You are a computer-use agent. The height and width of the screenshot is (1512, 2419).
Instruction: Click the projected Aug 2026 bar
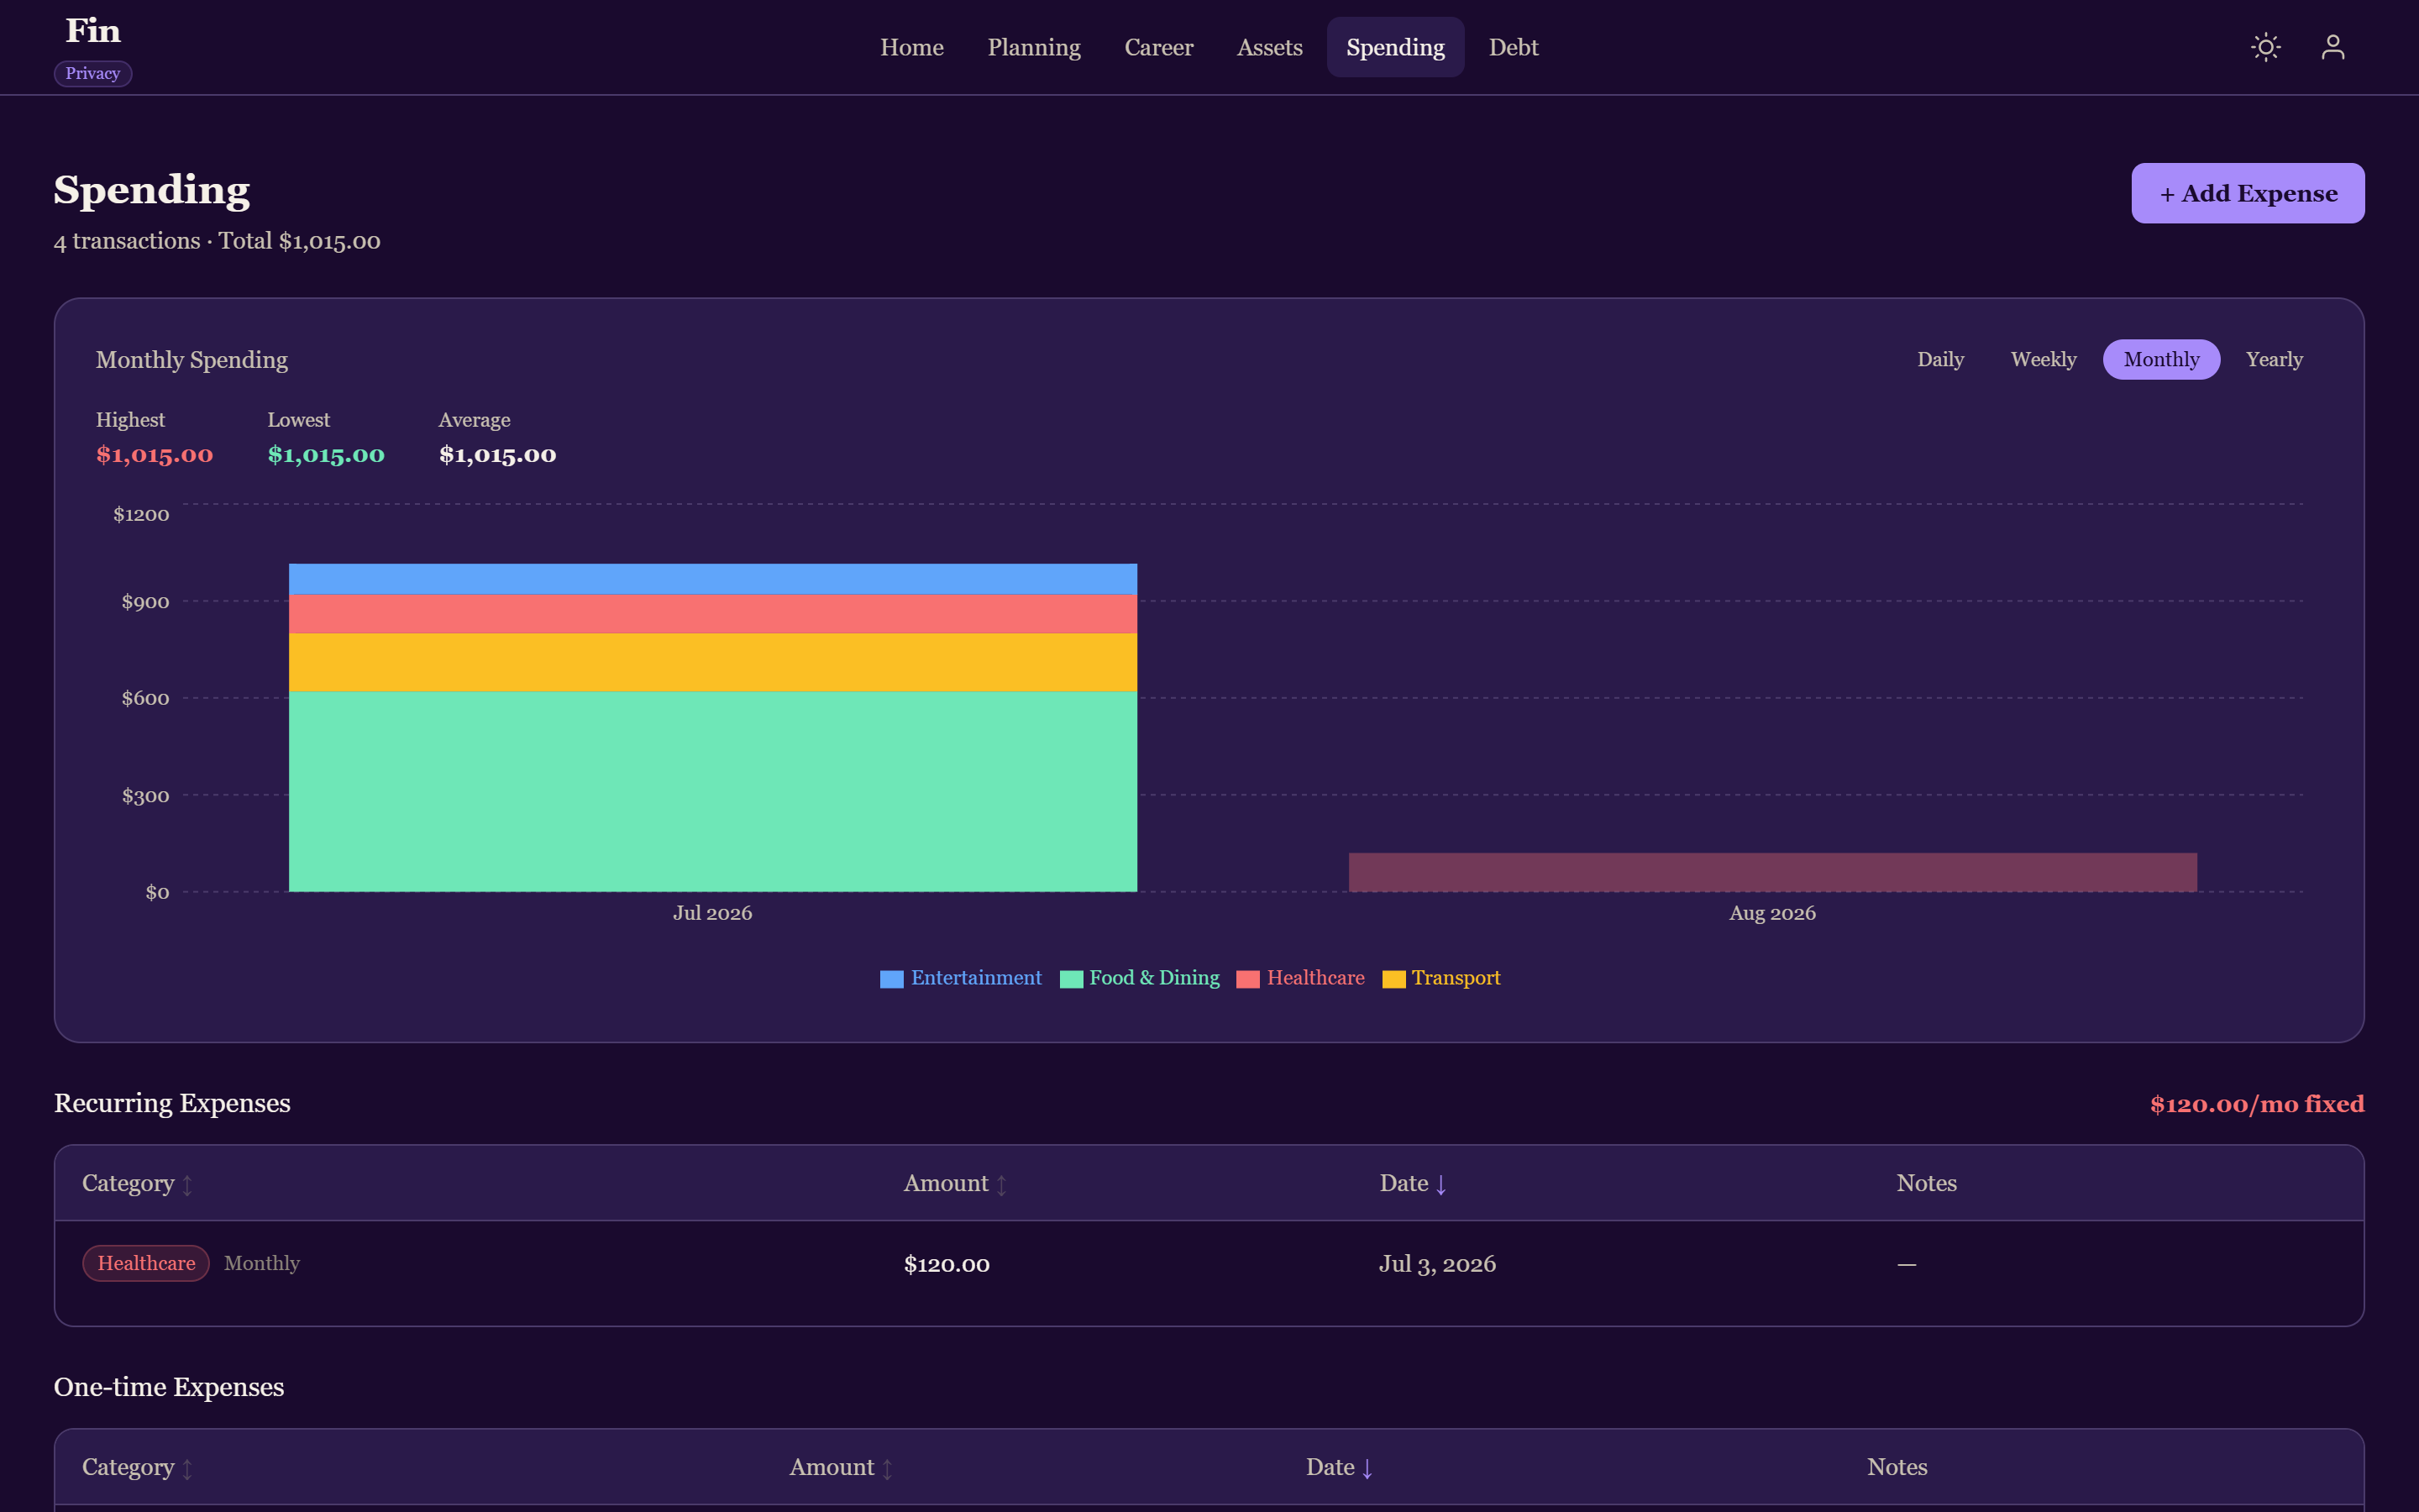click(x=1772, y=872)
